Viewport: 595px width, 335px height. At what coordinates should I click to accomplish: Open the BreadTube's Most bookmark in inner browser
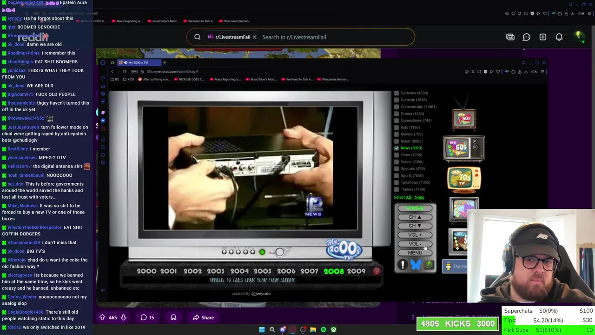[260, 79]
